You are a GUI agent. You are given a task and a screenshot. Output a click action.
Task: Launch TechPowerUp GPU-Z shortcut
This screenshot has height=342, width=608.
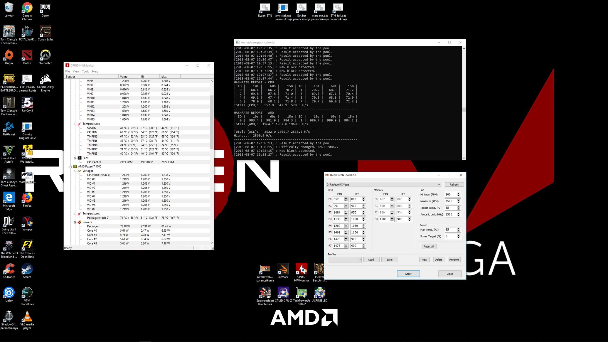point(302,297)
